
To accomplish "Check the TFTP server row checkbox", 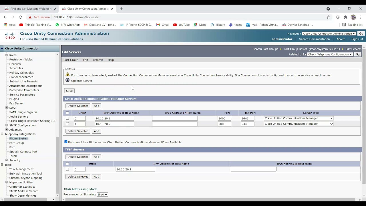I will pyautogui.click(x=67, y=169).
